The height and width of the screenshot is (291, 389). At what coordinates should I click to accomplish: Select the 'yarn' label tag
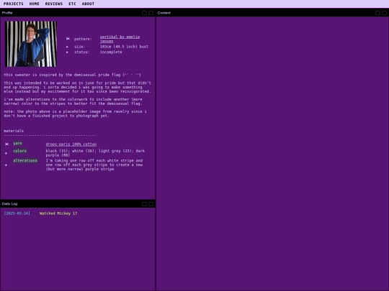pos(17,144)
